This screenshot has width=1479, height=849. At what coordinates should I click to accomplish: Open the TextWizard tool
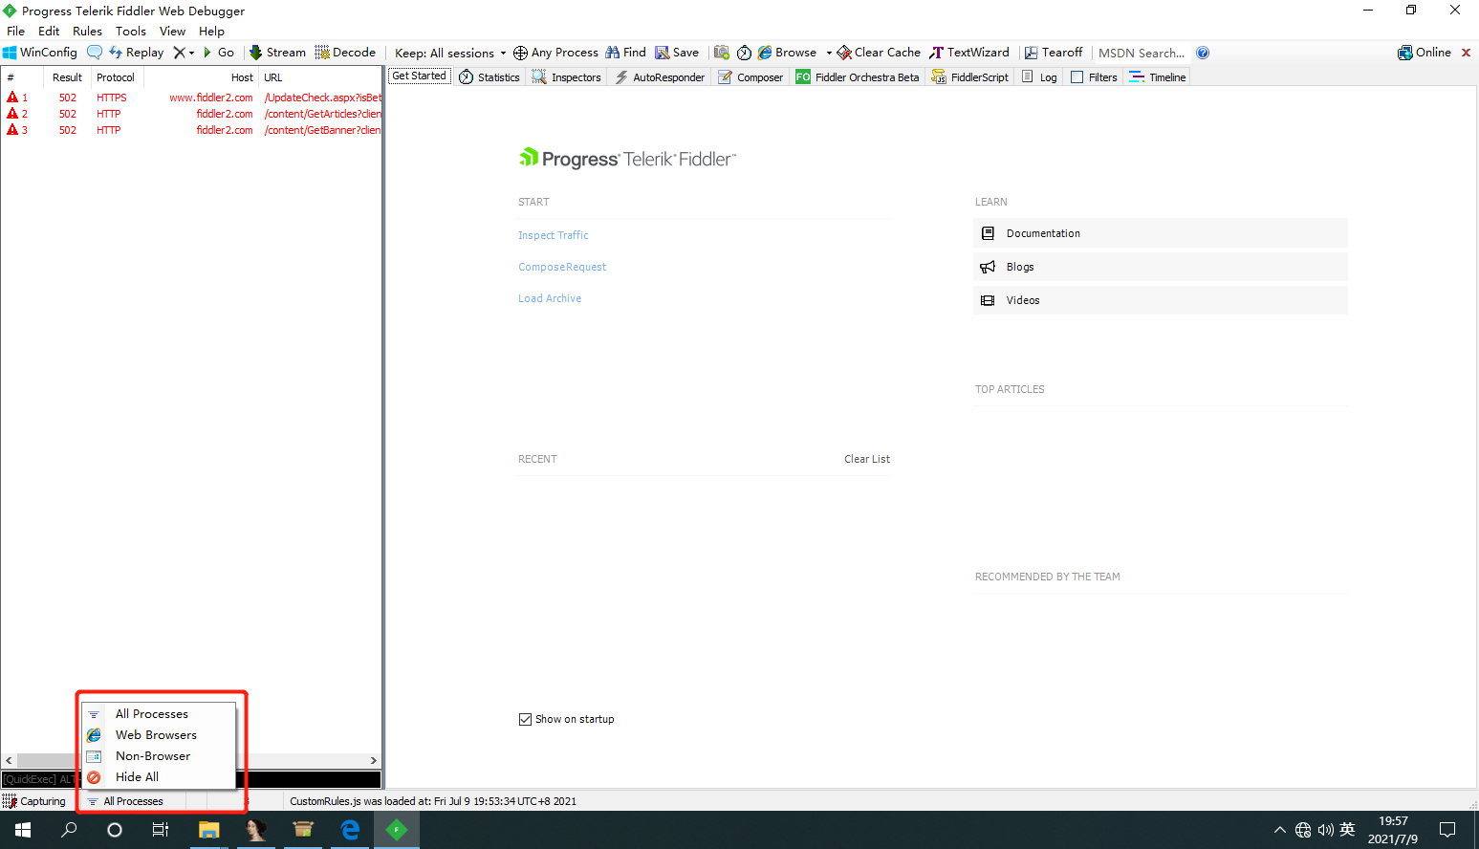969,53
